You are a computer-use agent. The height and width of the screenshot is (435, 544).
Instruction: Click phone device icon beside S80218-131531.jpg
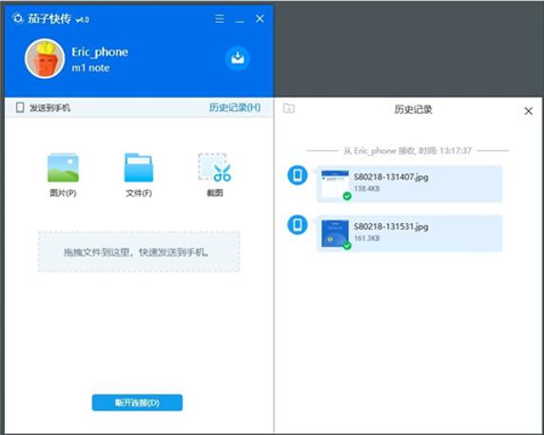[x=298, y=224]
